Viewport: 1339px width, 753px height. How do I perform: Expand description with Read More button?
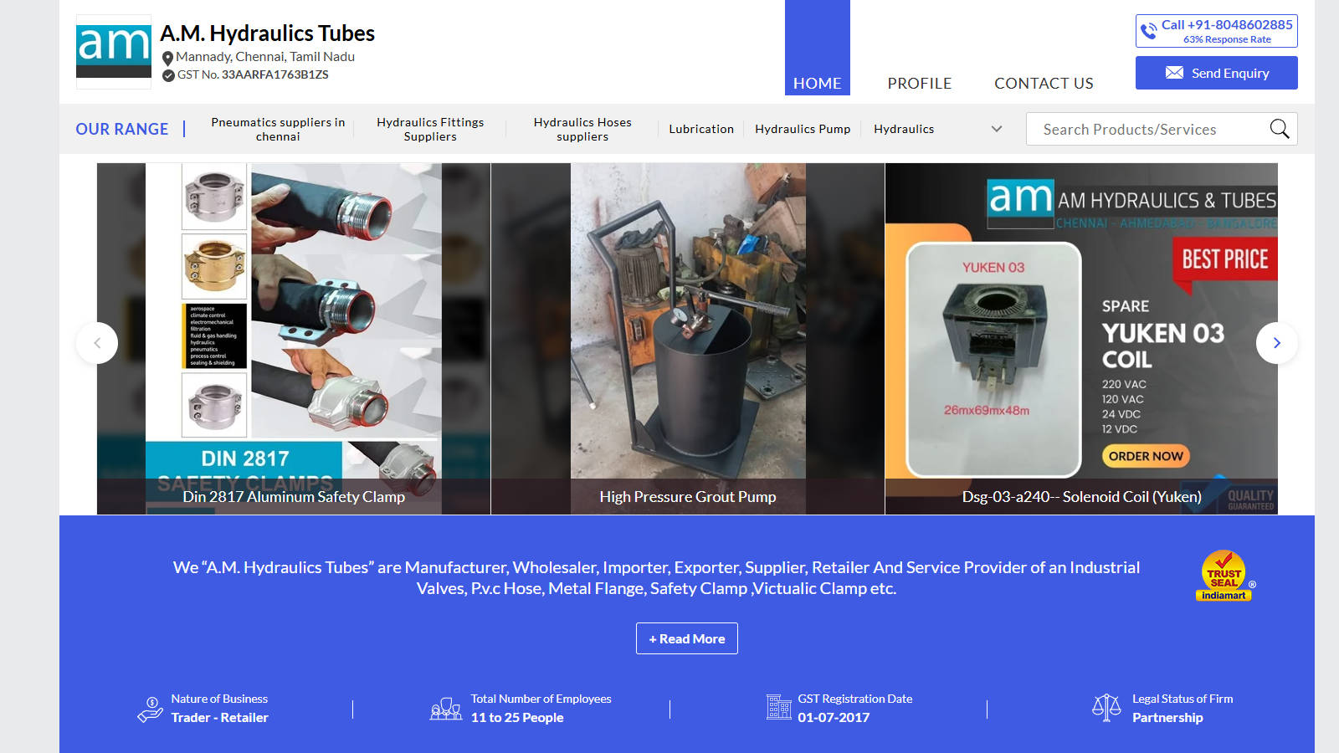point(686,638)
